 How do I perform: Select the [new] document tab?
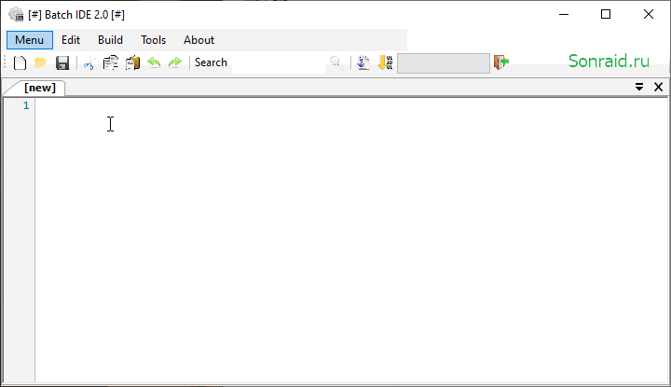39,88
